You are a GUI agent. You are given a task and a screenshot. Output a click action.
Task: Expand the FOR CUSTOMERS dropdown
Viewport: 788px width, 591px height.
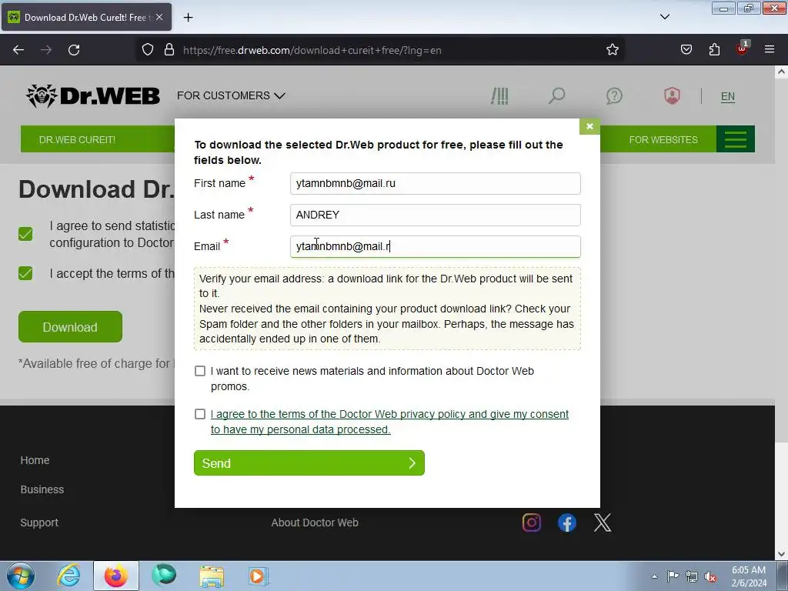point(231,95)
